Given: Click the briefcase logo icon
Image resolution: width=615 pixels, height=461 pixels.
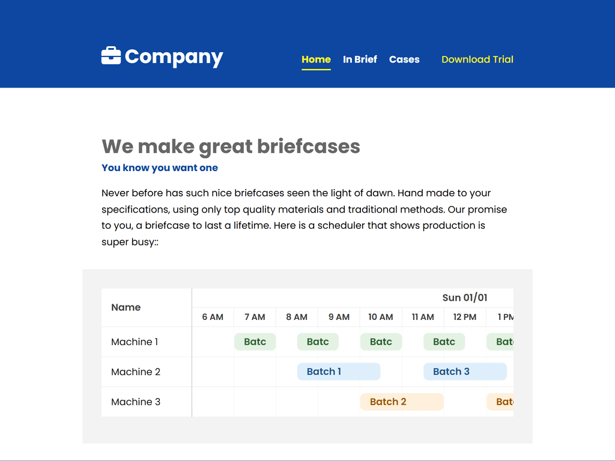Looking at the screenshot, I should (111, 56).
